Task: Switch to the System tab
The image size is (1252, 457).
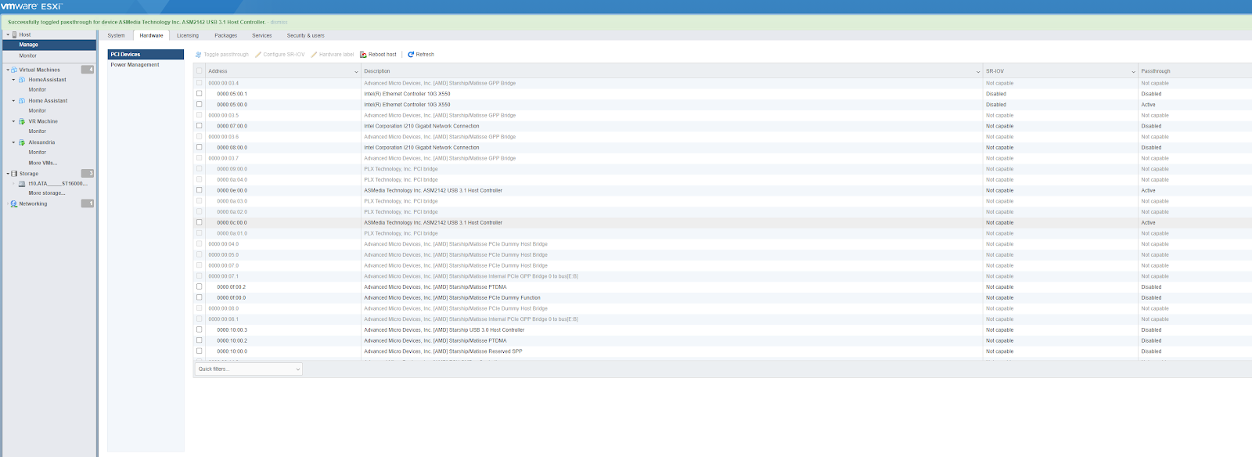Action: tap(117, 35)
